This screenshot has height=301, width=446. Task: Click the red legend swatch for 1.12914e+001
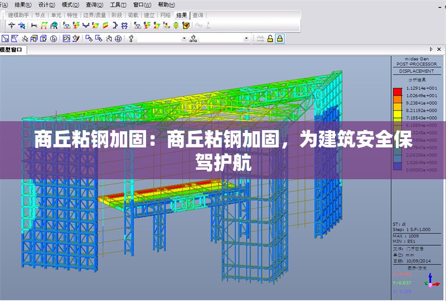click(397, 92)
